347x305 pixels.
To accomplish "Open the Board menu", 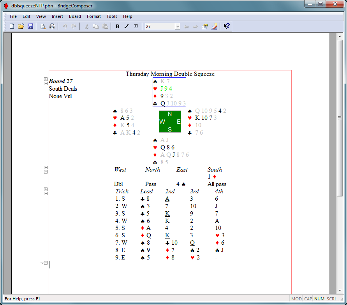I will click(x=75, y=16).
